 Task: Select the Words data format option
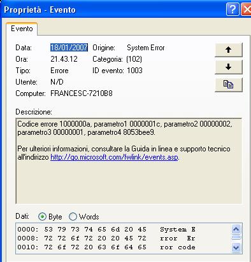(84, 217)
